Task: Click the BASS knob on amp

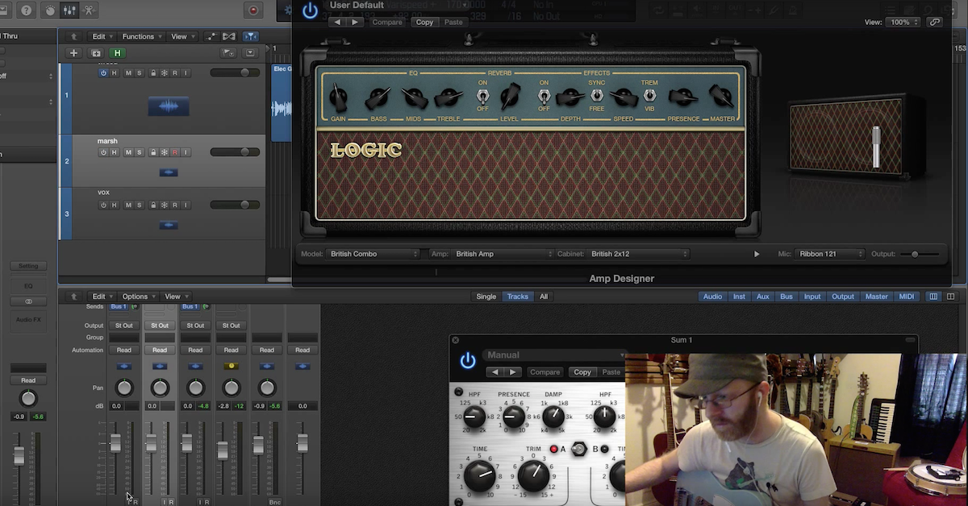Action: (378, 98)
